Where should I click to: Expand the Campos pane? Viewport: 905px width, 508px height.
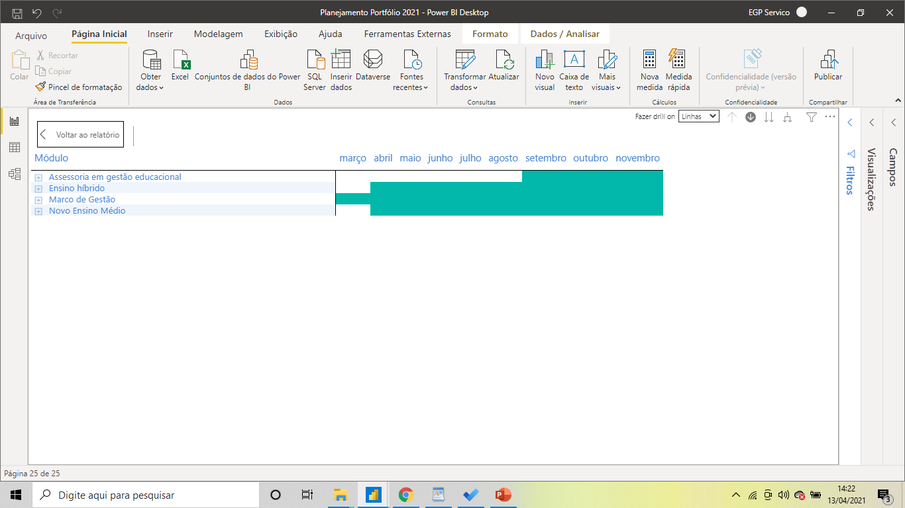pyautogui.click(x=894, y=122)
